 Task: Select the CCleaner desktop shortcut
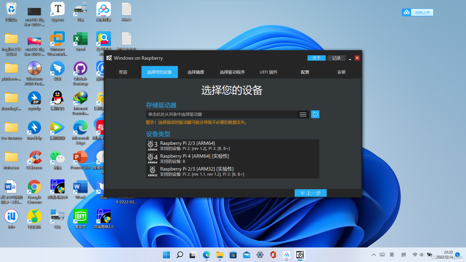35,160
